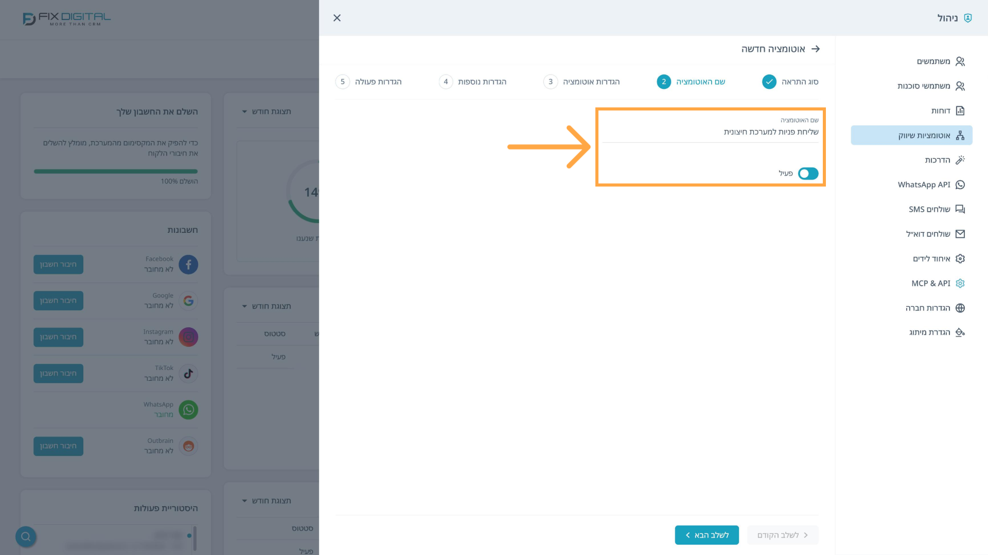Image resolution: width=988 pixels, height=555 pixels.
Task: Connect the Outbrain account button
Action: 58,446
